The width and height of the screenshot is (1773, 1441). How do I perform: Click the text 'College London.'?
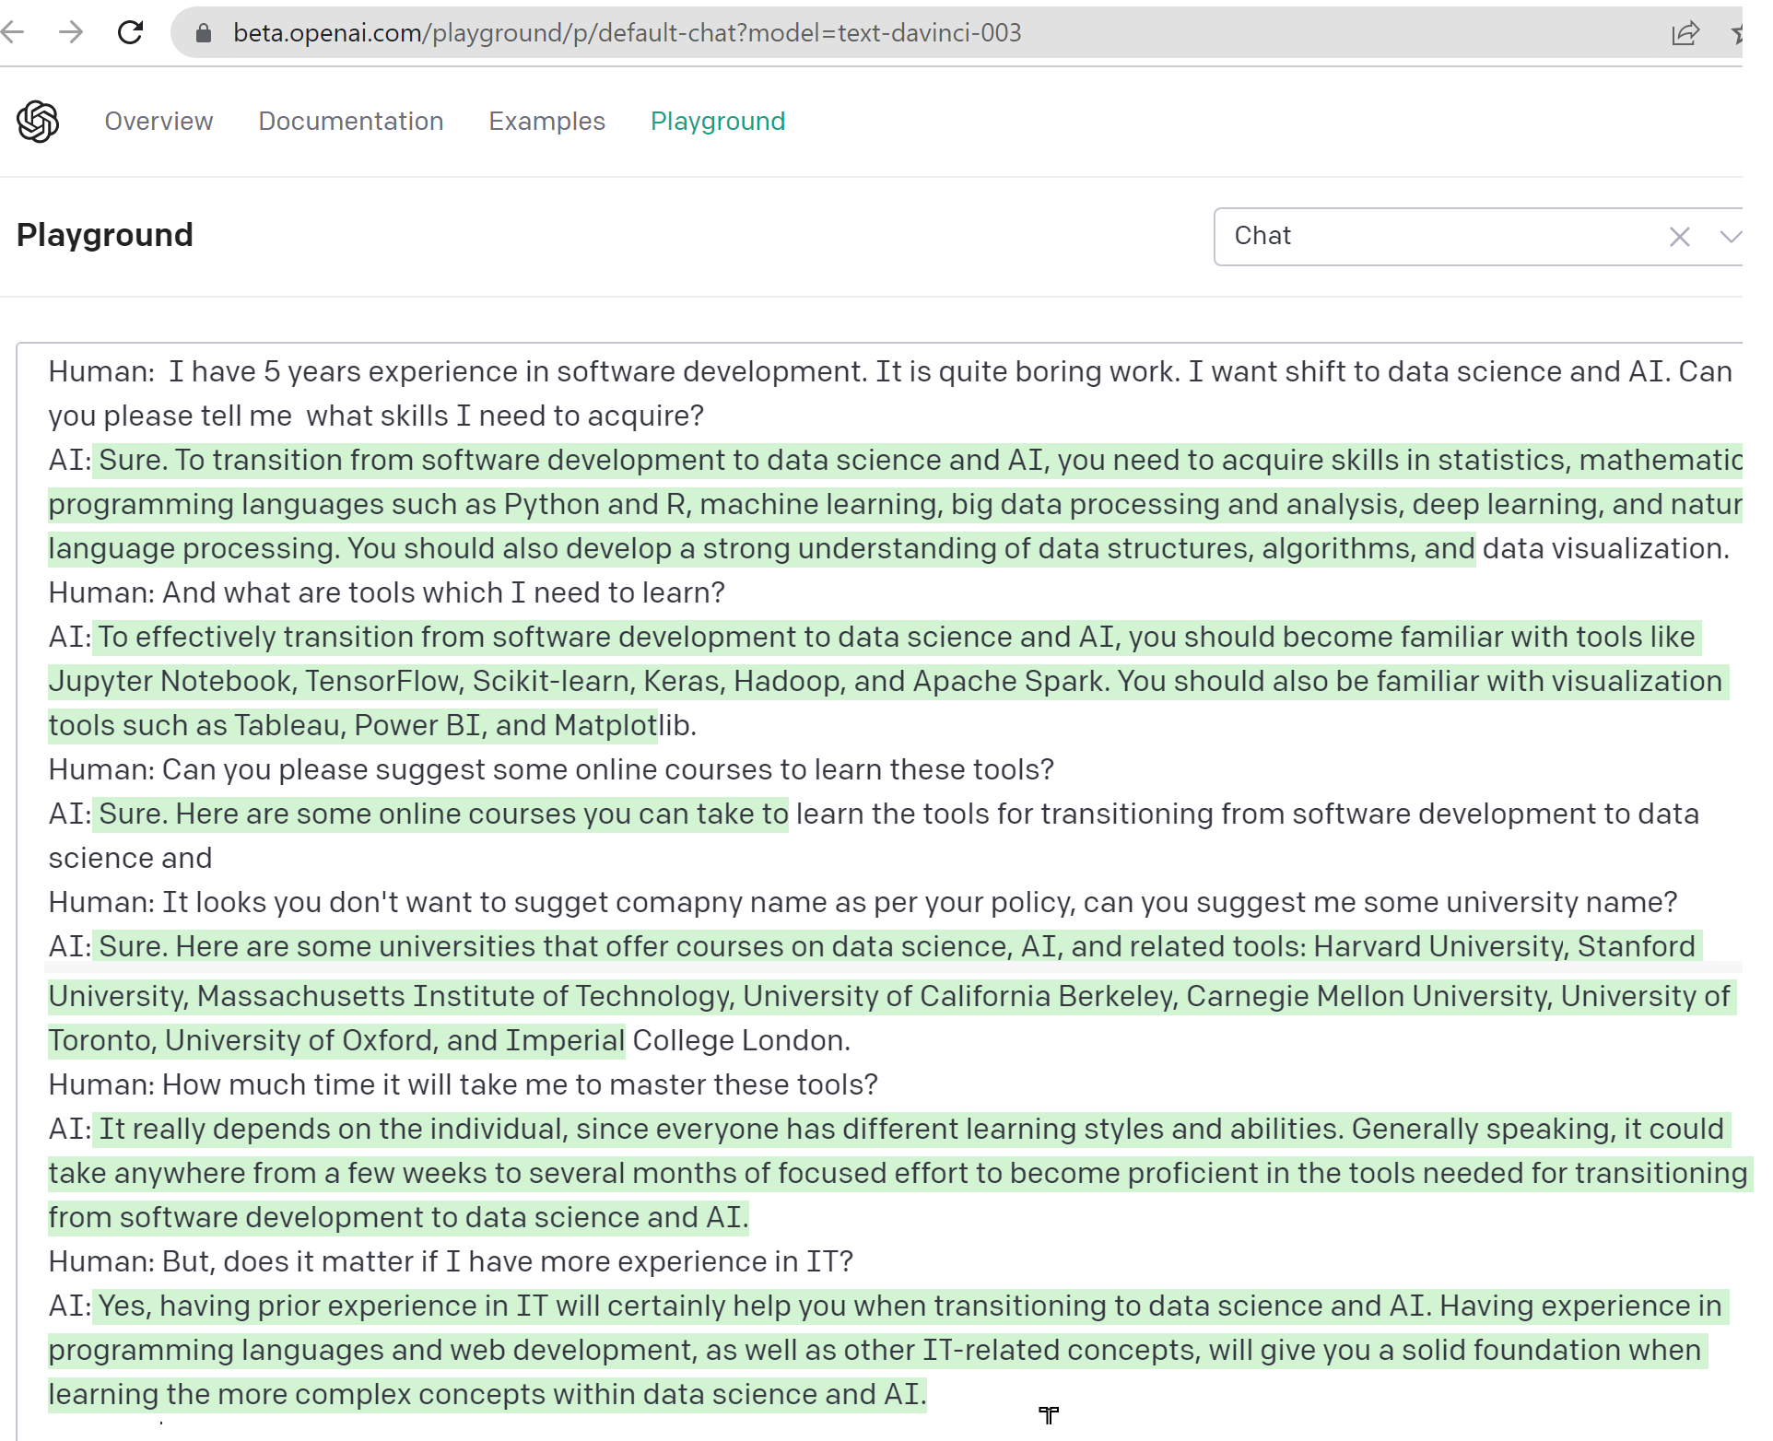(x=741, y=1040)
